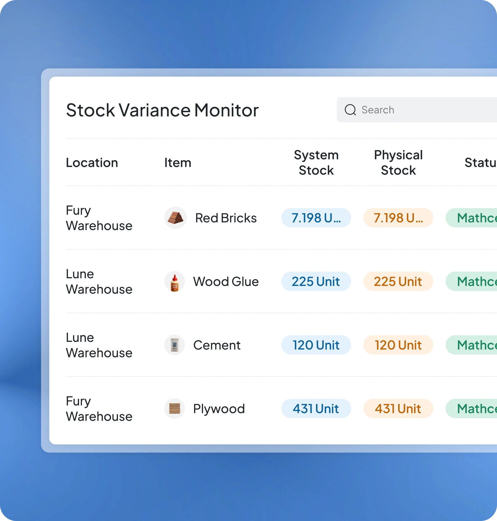Click blue 225 Unit system stock badge
The image size is (497, 521).
pos(316,281)
